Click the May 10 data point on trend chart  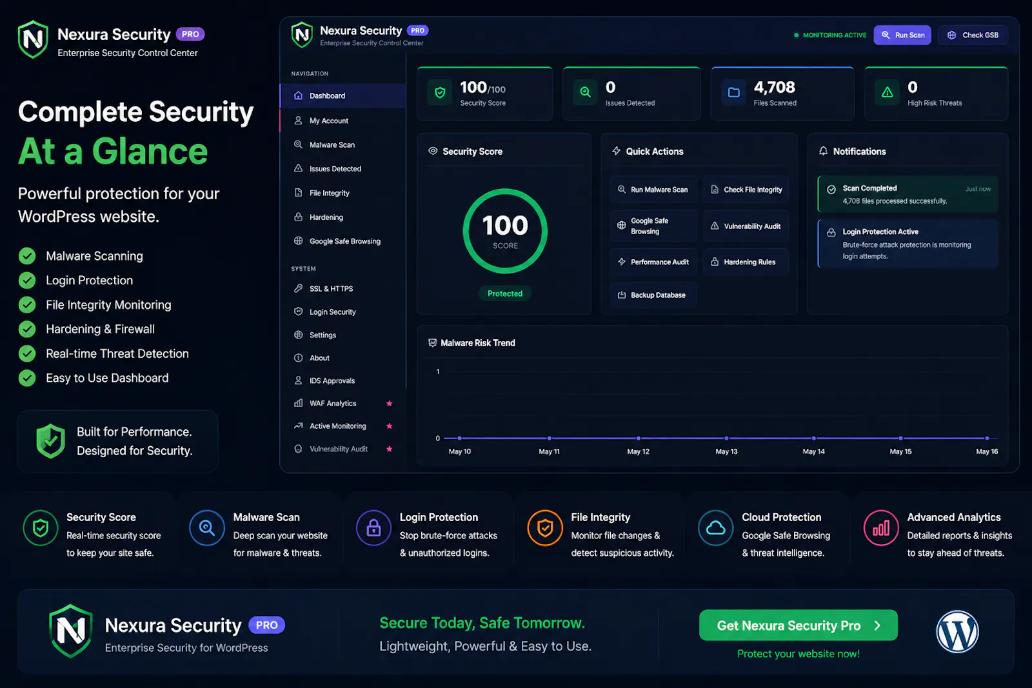(x=460, y=438)
